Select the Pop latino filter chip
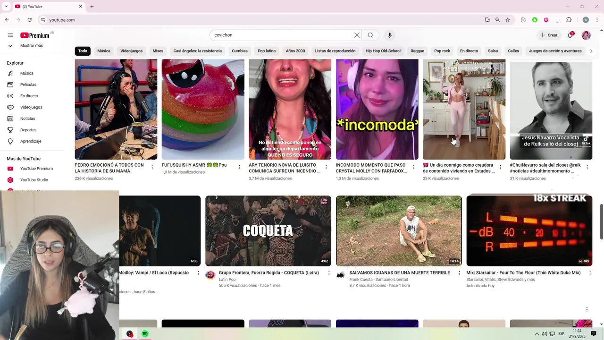 coord(267,51)
